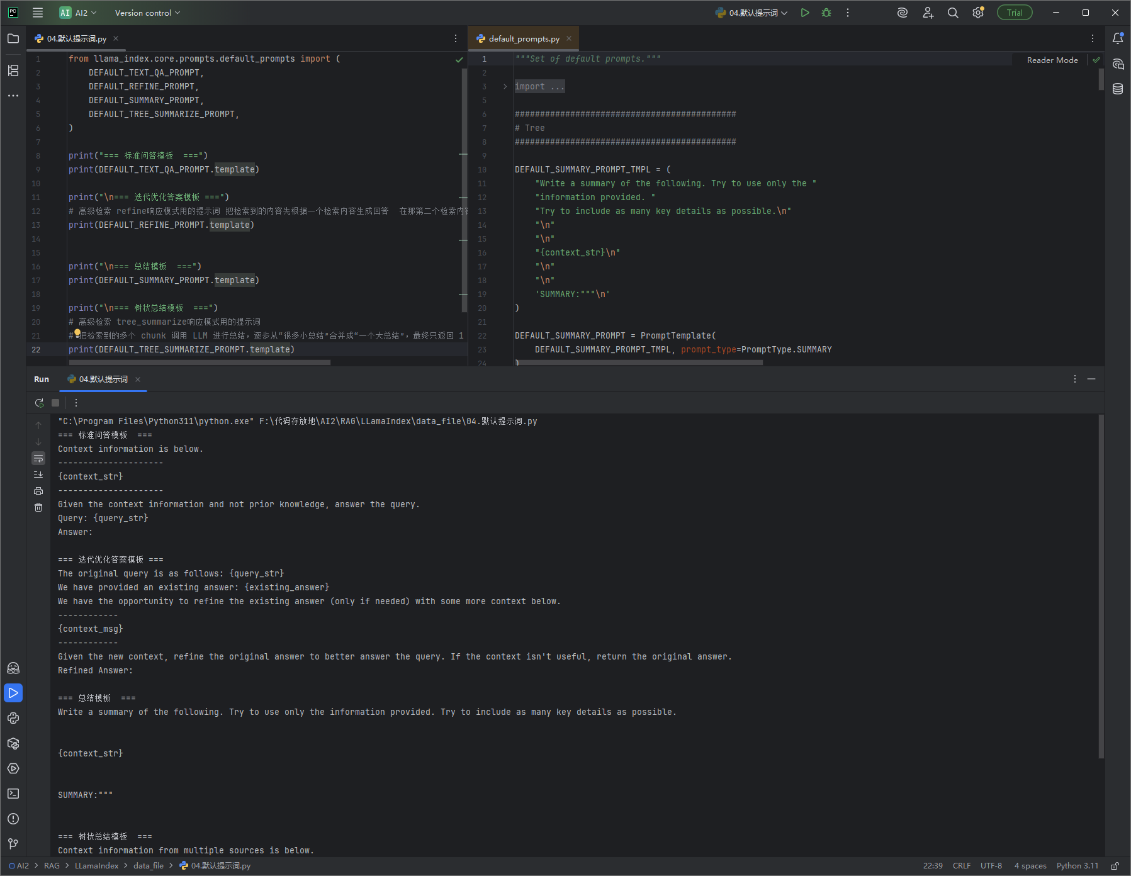
Task: Toggle Reader Mode in default_prompts.py
Action: 1052,60
